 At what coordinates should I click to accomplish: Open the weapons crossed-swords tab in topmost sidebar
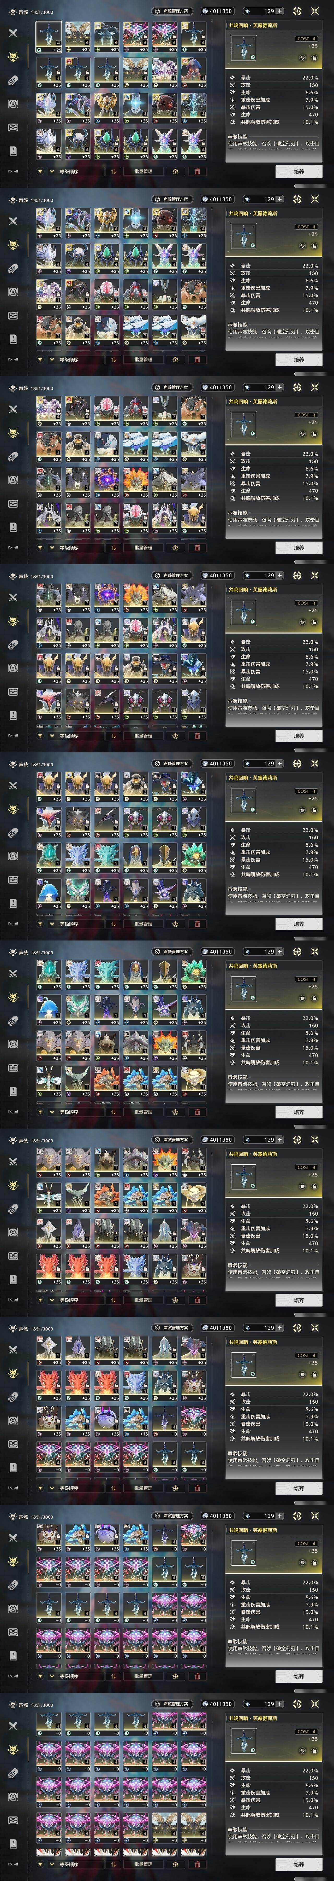point(13,34)
